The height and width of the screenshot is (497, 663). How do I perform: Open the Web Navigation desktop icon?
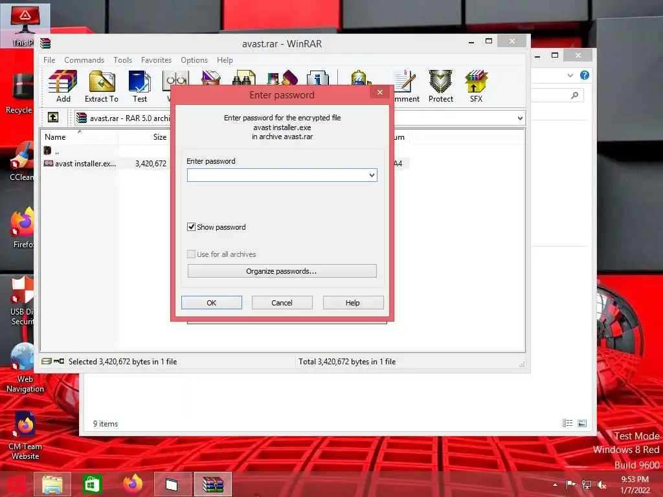(x=25, y=368)
